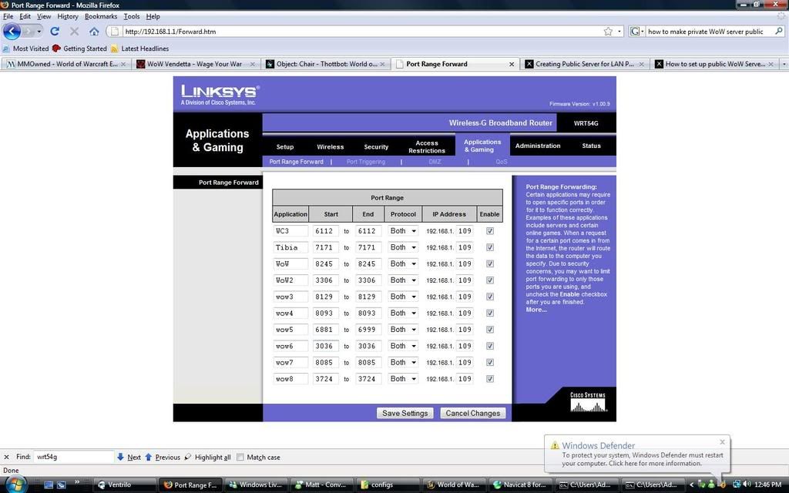The image size is (789, 493).
Task: Toggle Enable checkbox for port 8245 row
Action: point(489,263)
